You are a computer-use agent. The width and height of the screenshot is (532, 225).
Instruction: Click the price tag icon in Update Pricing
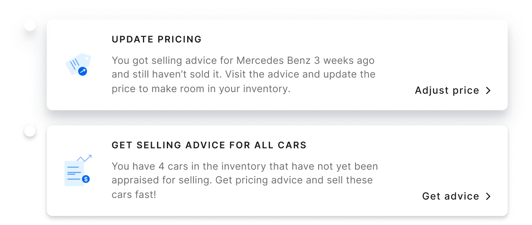78,65
